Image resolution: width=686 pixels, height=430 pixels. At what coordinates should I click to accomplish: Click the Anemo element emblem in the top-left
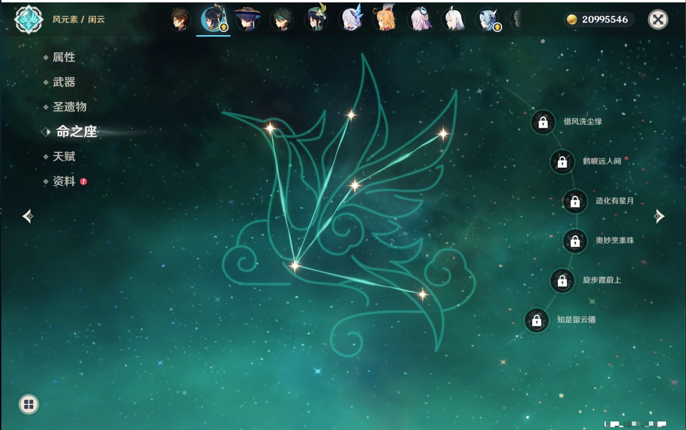(29, 19)
